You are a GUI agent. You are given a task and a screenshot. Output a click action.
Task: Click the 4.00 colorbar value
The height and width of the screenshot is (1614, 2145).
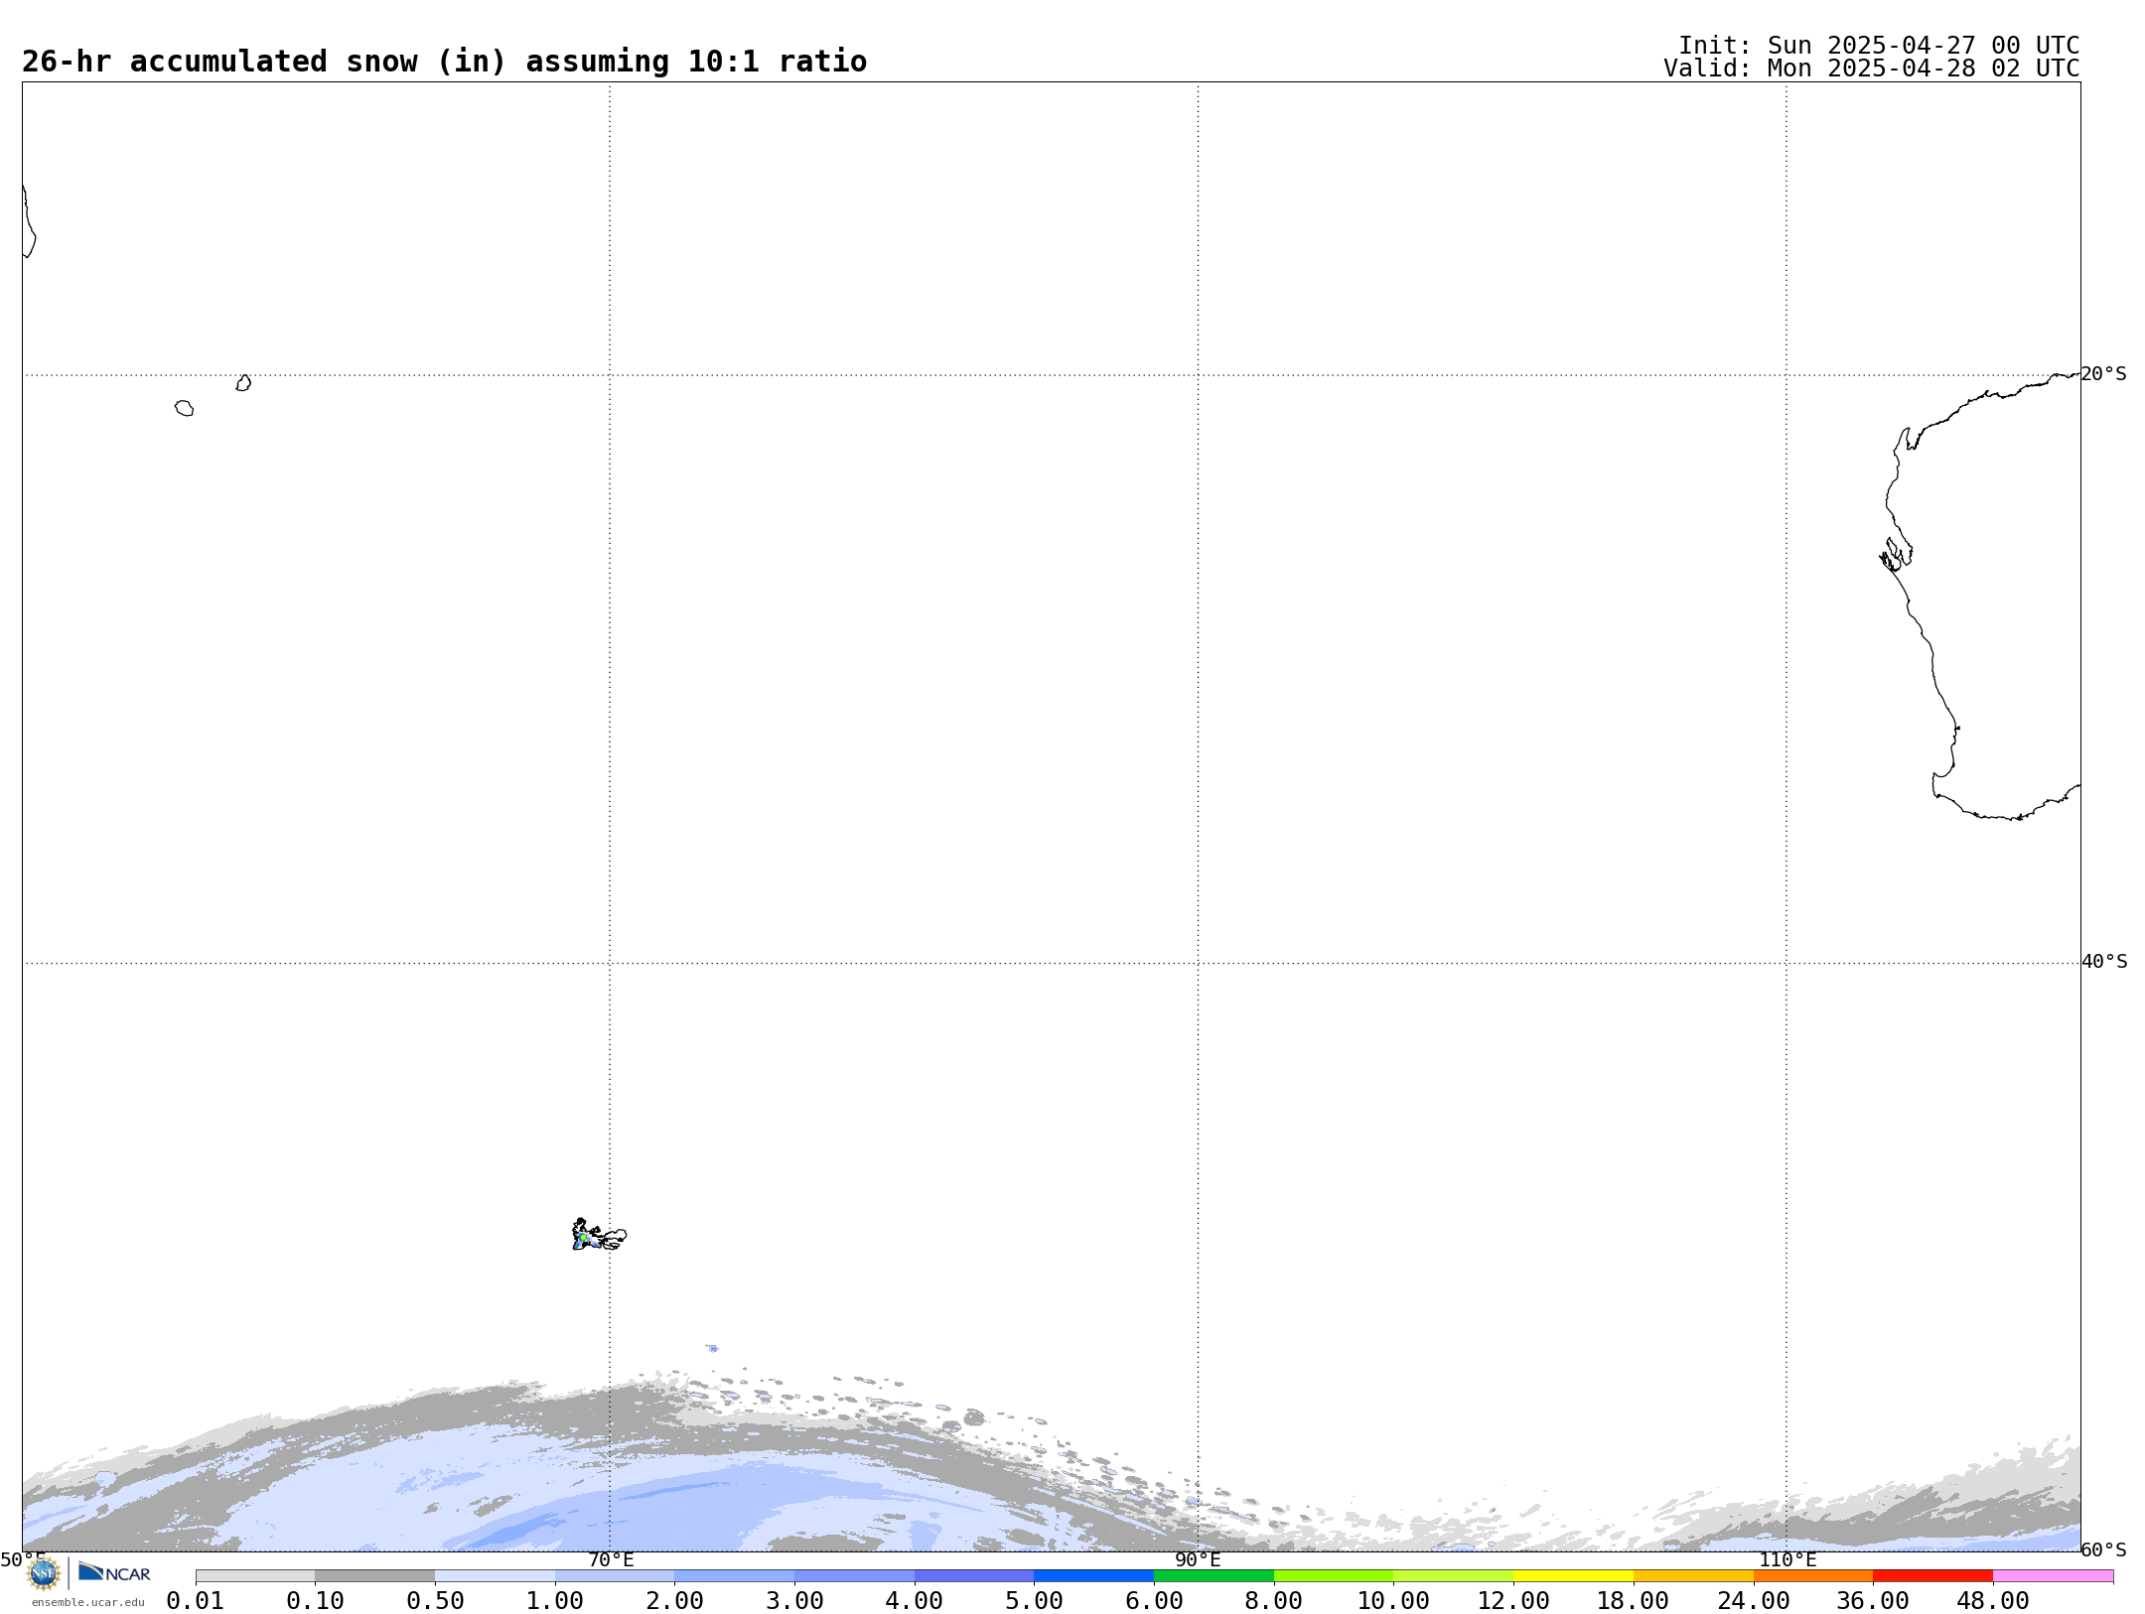point(915,1600)
